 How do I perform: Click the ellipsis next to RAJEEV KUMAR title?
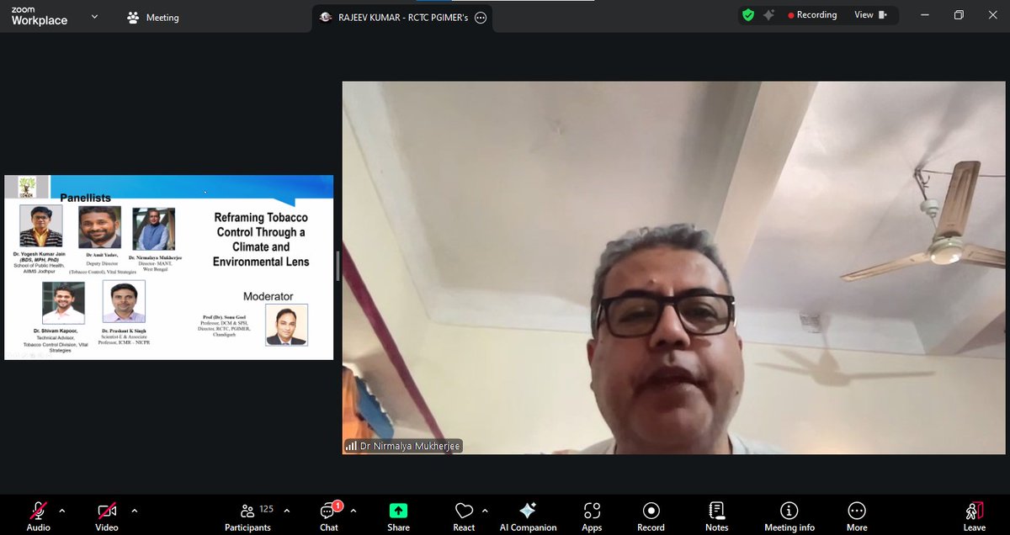click(481, 17)
